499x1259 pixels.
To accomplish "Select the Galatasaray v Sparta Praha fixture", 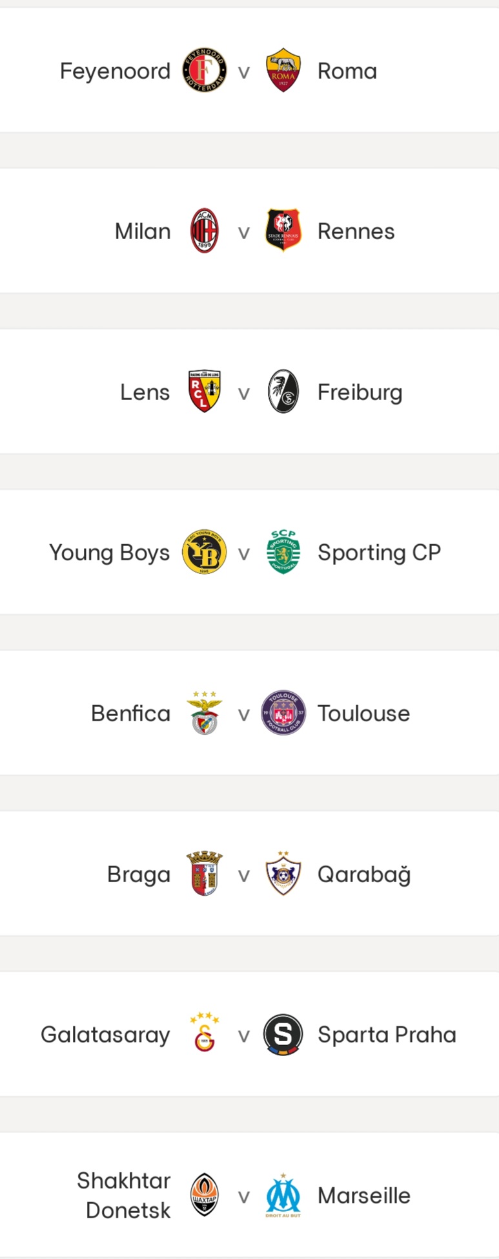I will click(x=249, y=1034).
